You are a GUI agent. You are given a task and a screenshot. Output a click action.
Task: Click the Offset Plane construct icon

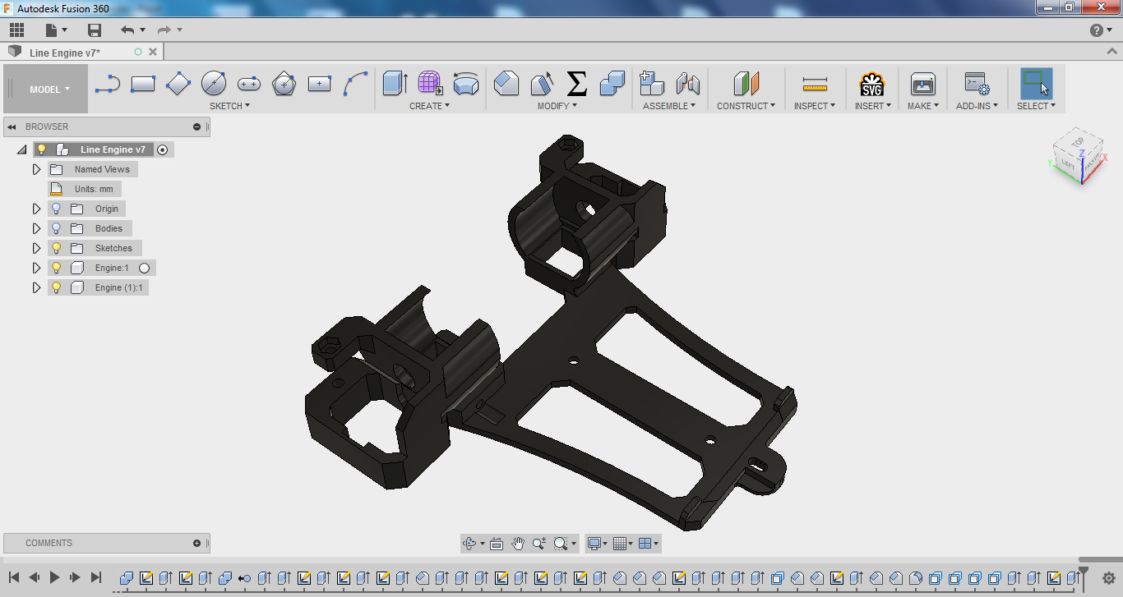point(746,83)
